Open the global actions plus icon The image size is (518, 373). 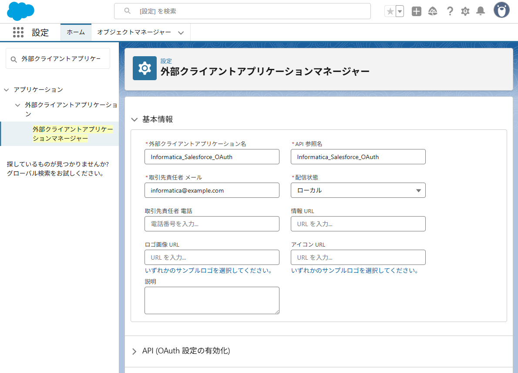(417, 12)
